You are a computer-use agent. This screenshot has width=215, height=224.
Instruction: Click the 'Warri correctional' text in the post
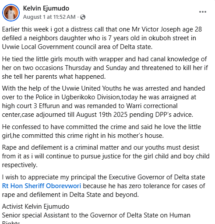click(152, 106)
